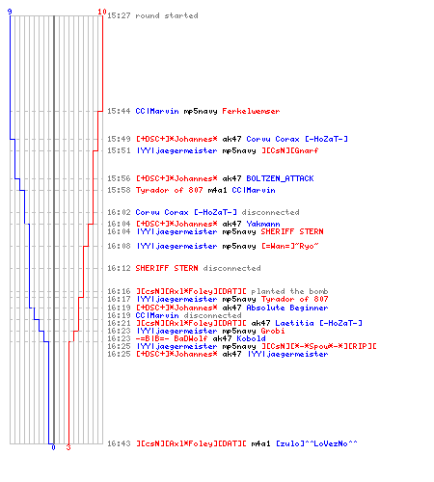Select Absolute Beginner player name
Image resolution: width=434 pixels, height=482 pixels.
click(287, 308)
